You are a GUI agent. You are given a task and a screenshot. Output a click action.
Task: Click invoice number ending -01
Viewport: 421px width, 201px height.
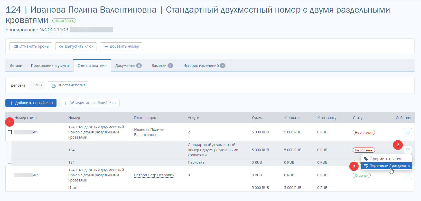pos(26,132)
